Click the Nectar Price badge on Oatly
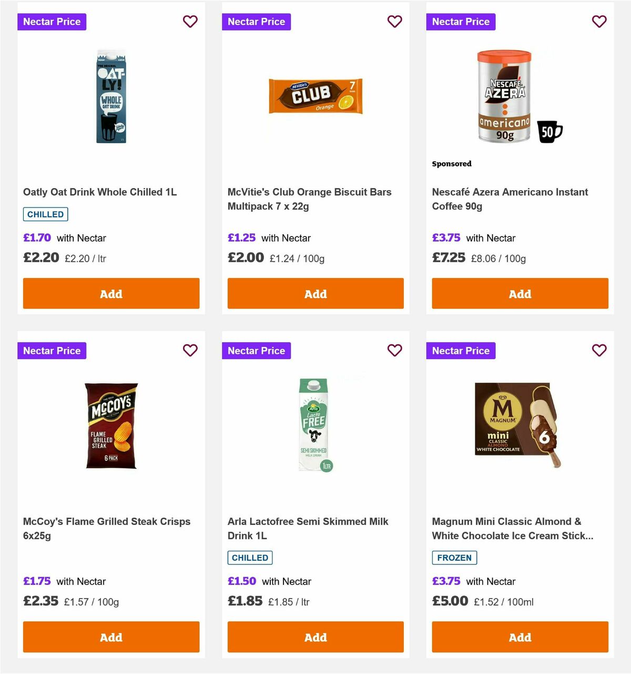This screenshot has height=674, width=631. (x=52, y=22)
